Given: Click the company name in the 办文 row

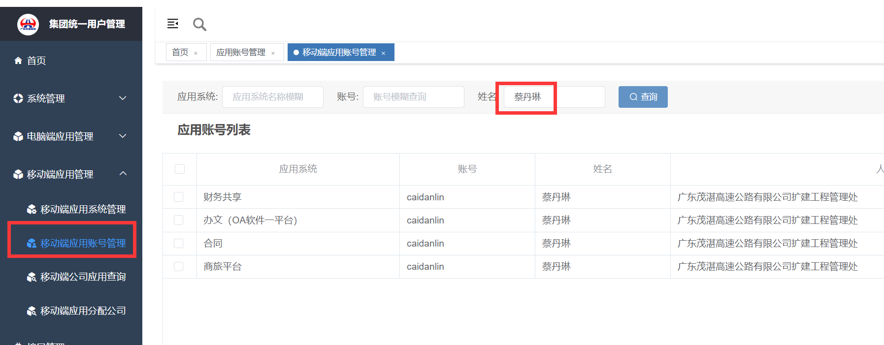Looking at the screenshot, I should pyautogui.click(x=768, y=220).
